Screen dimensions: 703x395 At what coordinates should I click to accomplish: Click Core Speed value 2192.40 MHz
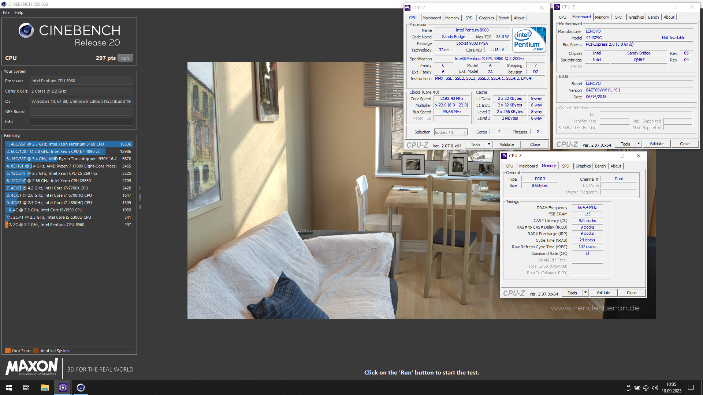coord(452,98)
